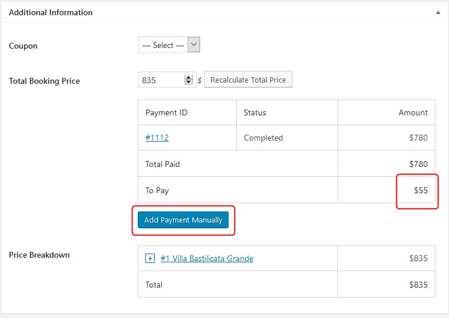Click the $55 To Pay amount
Viewport: 449px width, 318px height.
click(420, 190)
